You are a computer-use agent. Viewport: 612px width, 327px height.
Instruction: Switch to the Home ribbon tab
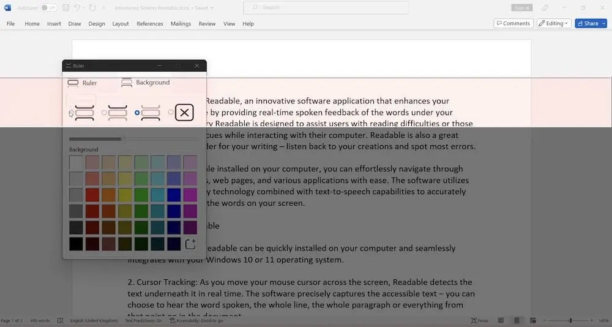coord(32,23)
